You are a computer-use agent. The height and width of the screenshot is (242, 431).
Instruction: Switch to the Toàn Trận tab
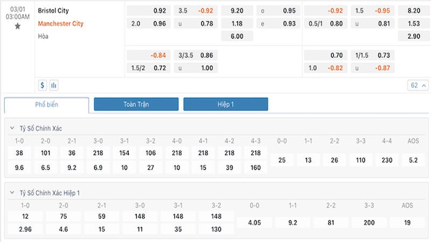(136, 104)
